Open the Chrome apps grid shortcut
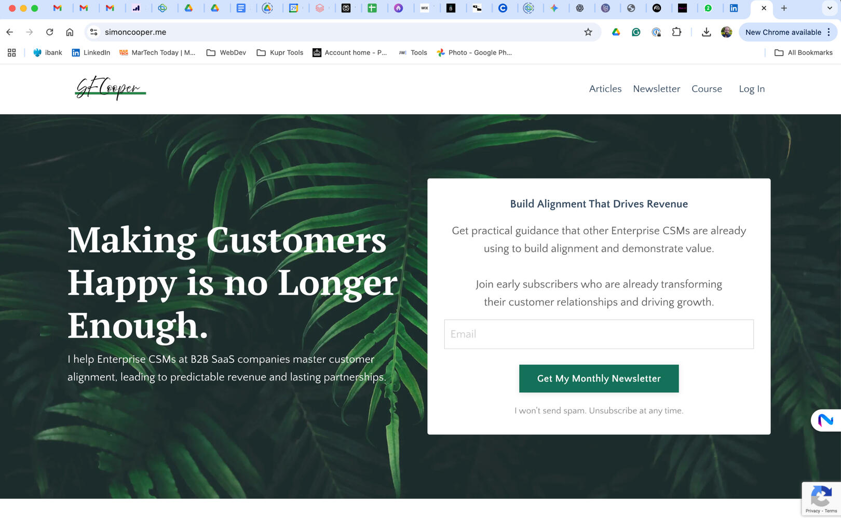 click(11, 52)
